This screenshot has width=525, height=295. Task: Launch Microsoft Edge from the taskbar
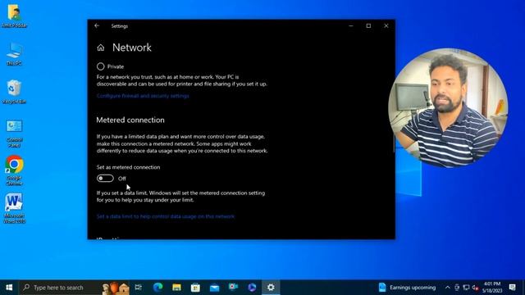tap(157, 288)
